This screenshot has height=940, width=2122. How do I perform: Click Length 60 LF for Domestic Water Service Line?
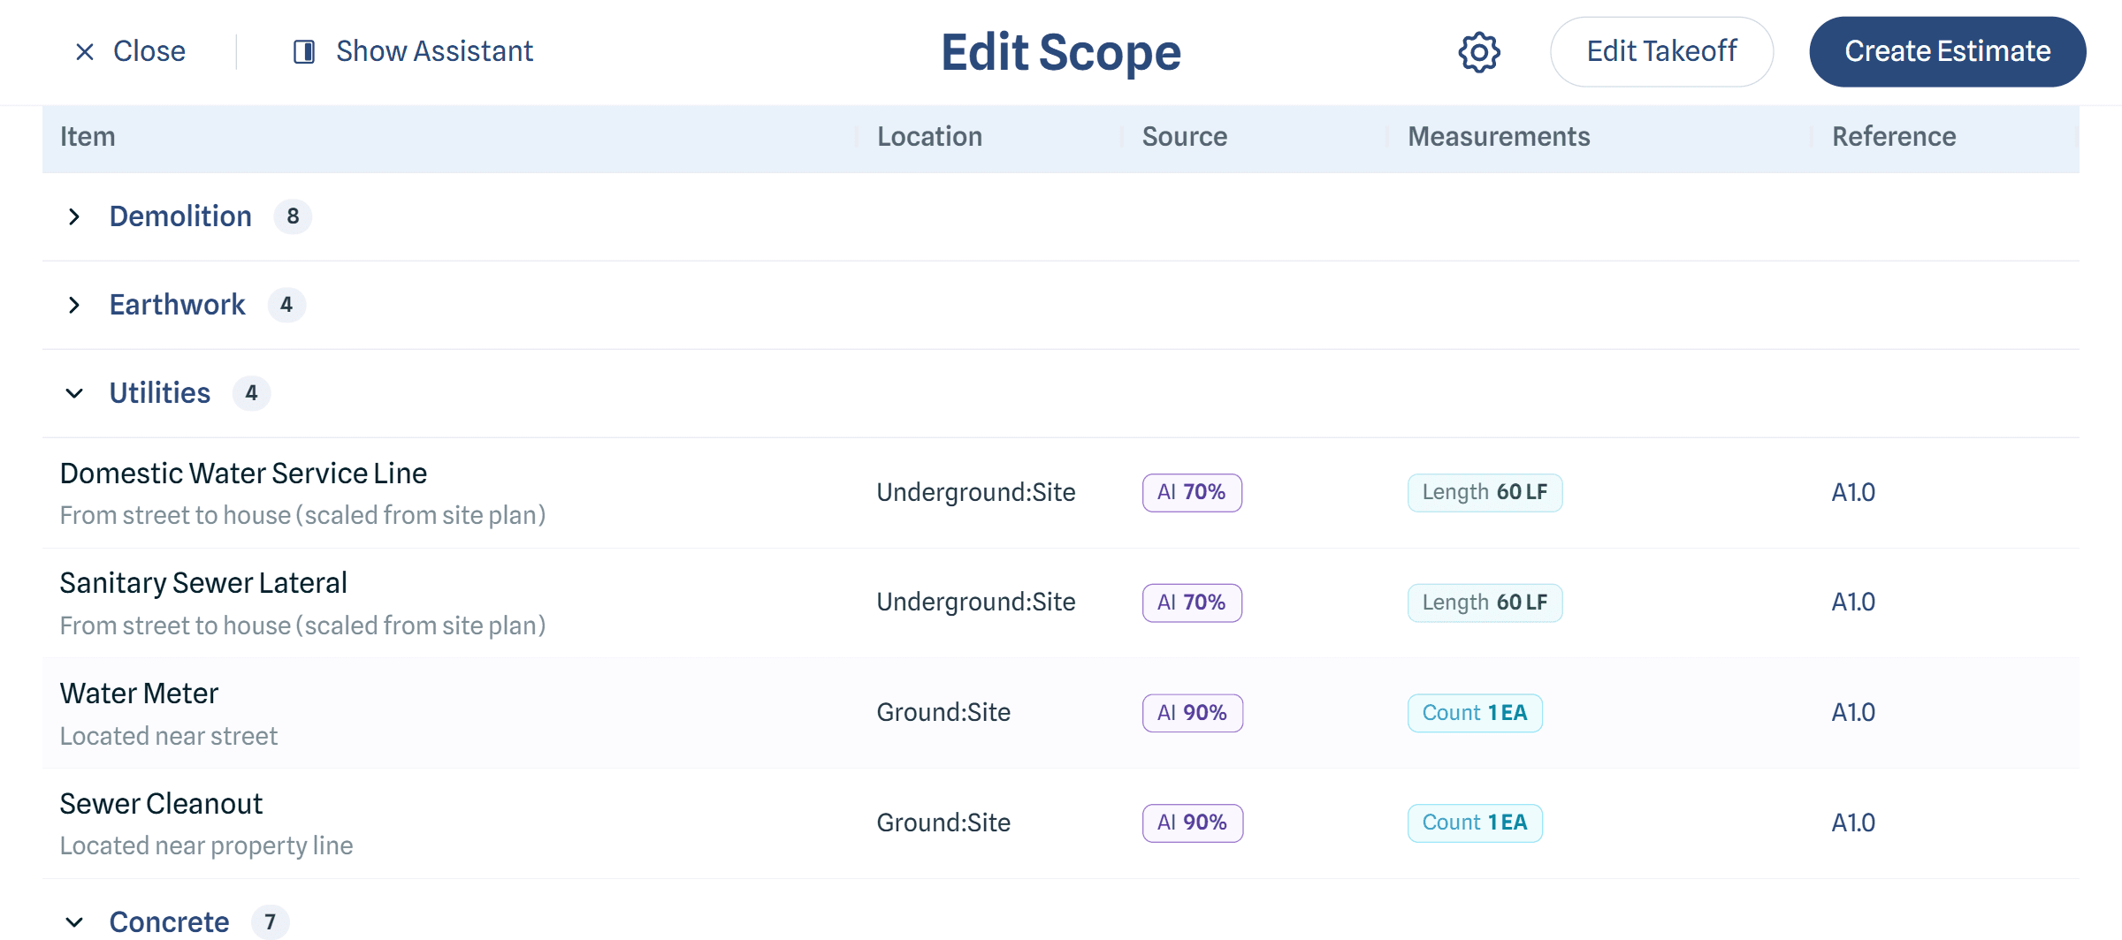(x=1485, y=493)
